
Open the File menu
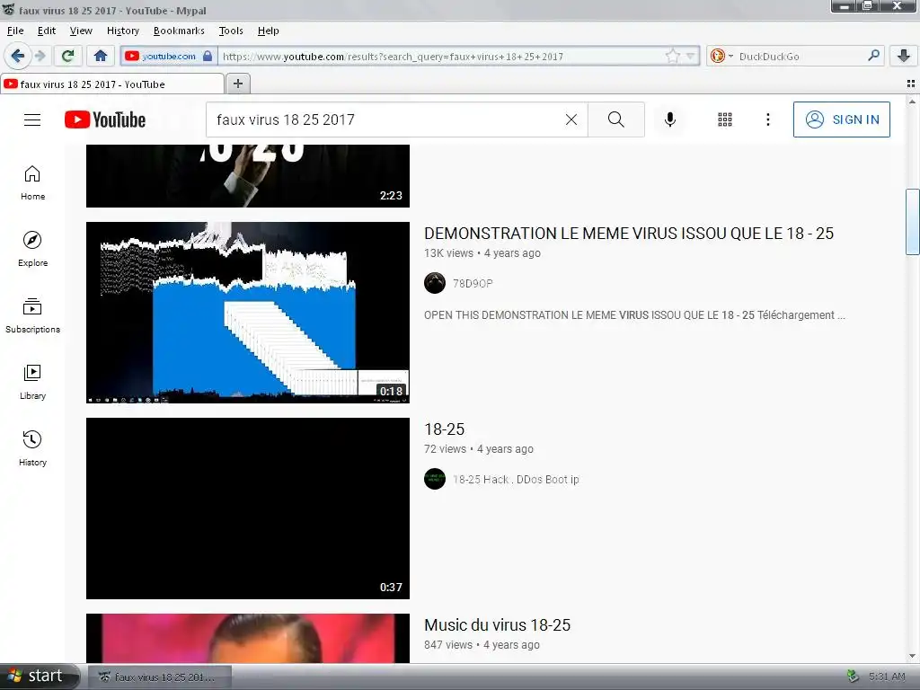[x=15, y=31]
